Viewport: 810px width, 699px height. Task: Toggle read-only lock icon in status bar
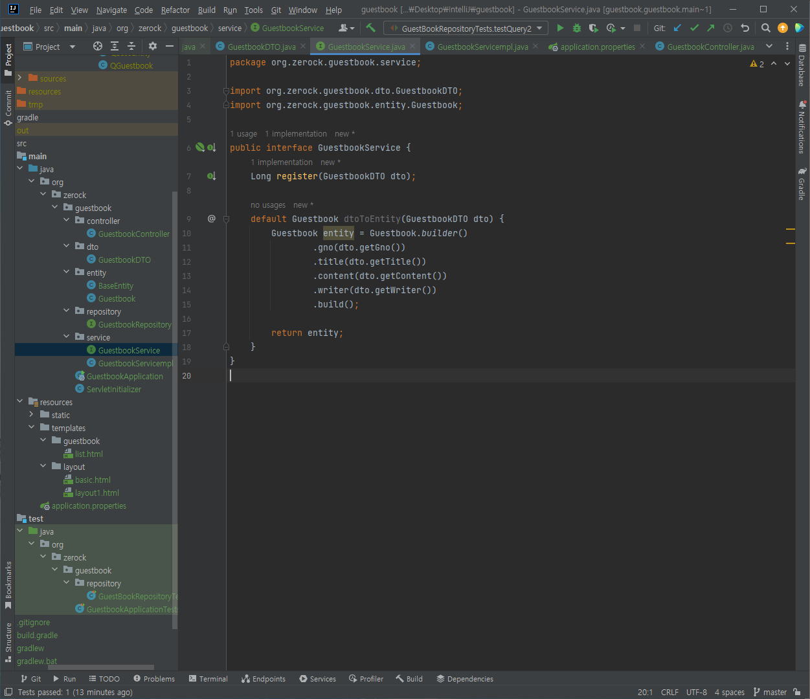click(798, 692)
